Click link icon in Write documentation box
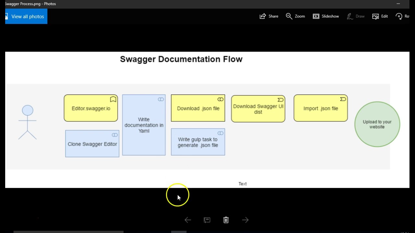 (x=161, y=99)
